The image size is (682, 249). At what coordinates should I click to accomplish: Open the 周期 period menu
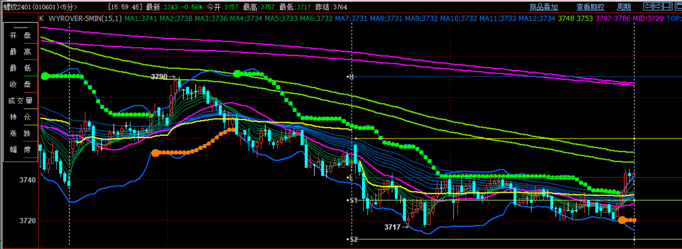click(624, 7)
